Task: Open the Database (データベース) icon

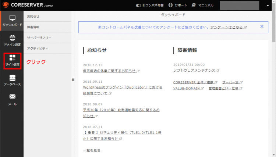Action: click(x=12, y=78)
